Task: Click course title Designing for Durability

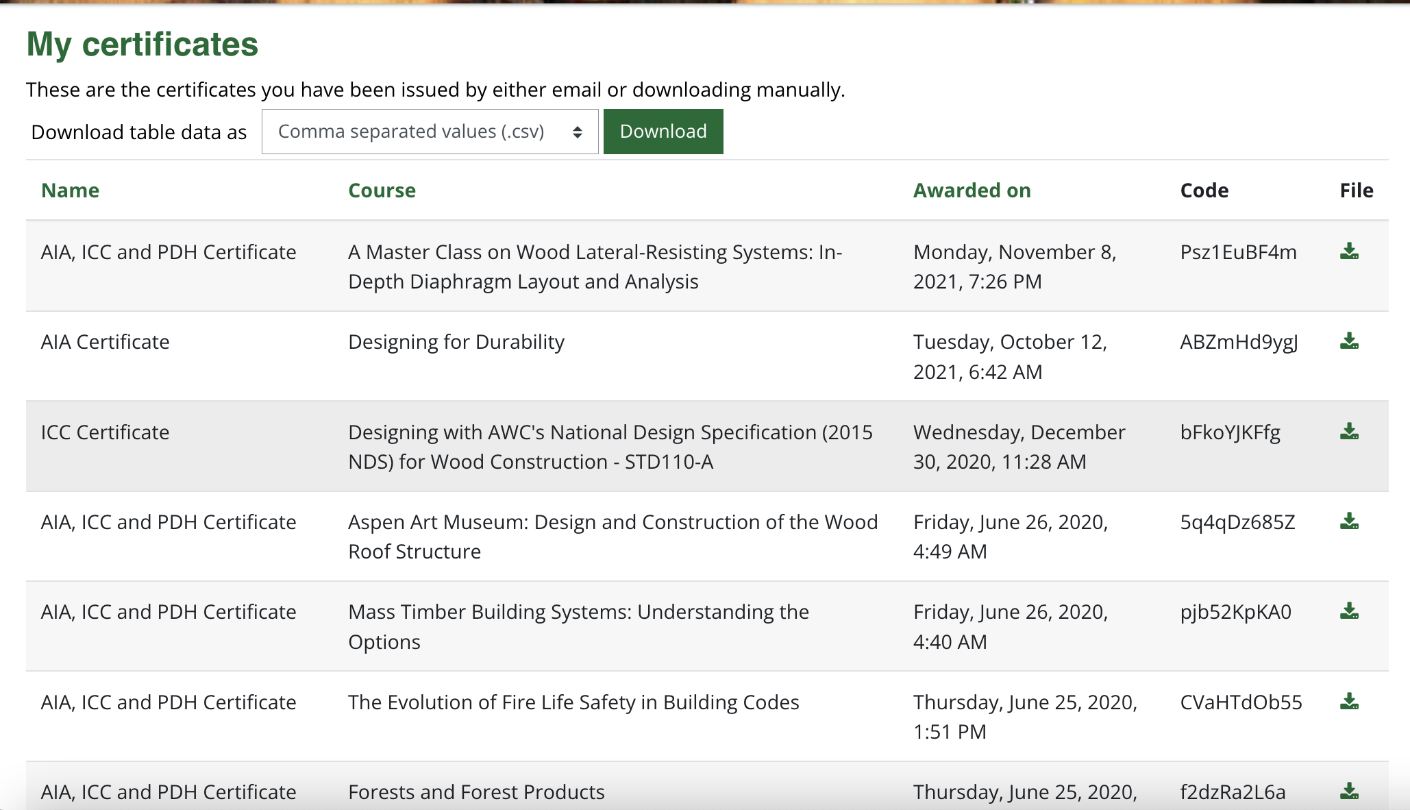Action: [x=456, y=342]
